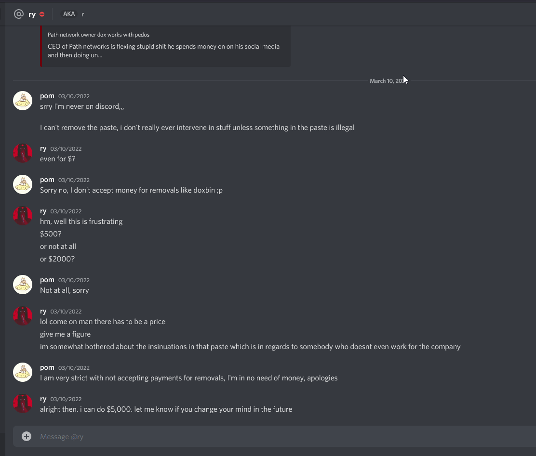The image size is (536, 456).
Task: Click username "pom" above "Not at all, sorry"
Action: [47, 280]
